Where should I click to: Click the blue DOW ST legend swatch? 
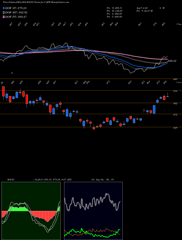click(x=4, y=8)
